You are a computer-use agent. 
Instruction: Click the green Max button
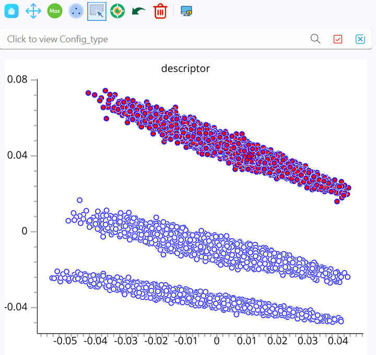click(x=55, y=11)
